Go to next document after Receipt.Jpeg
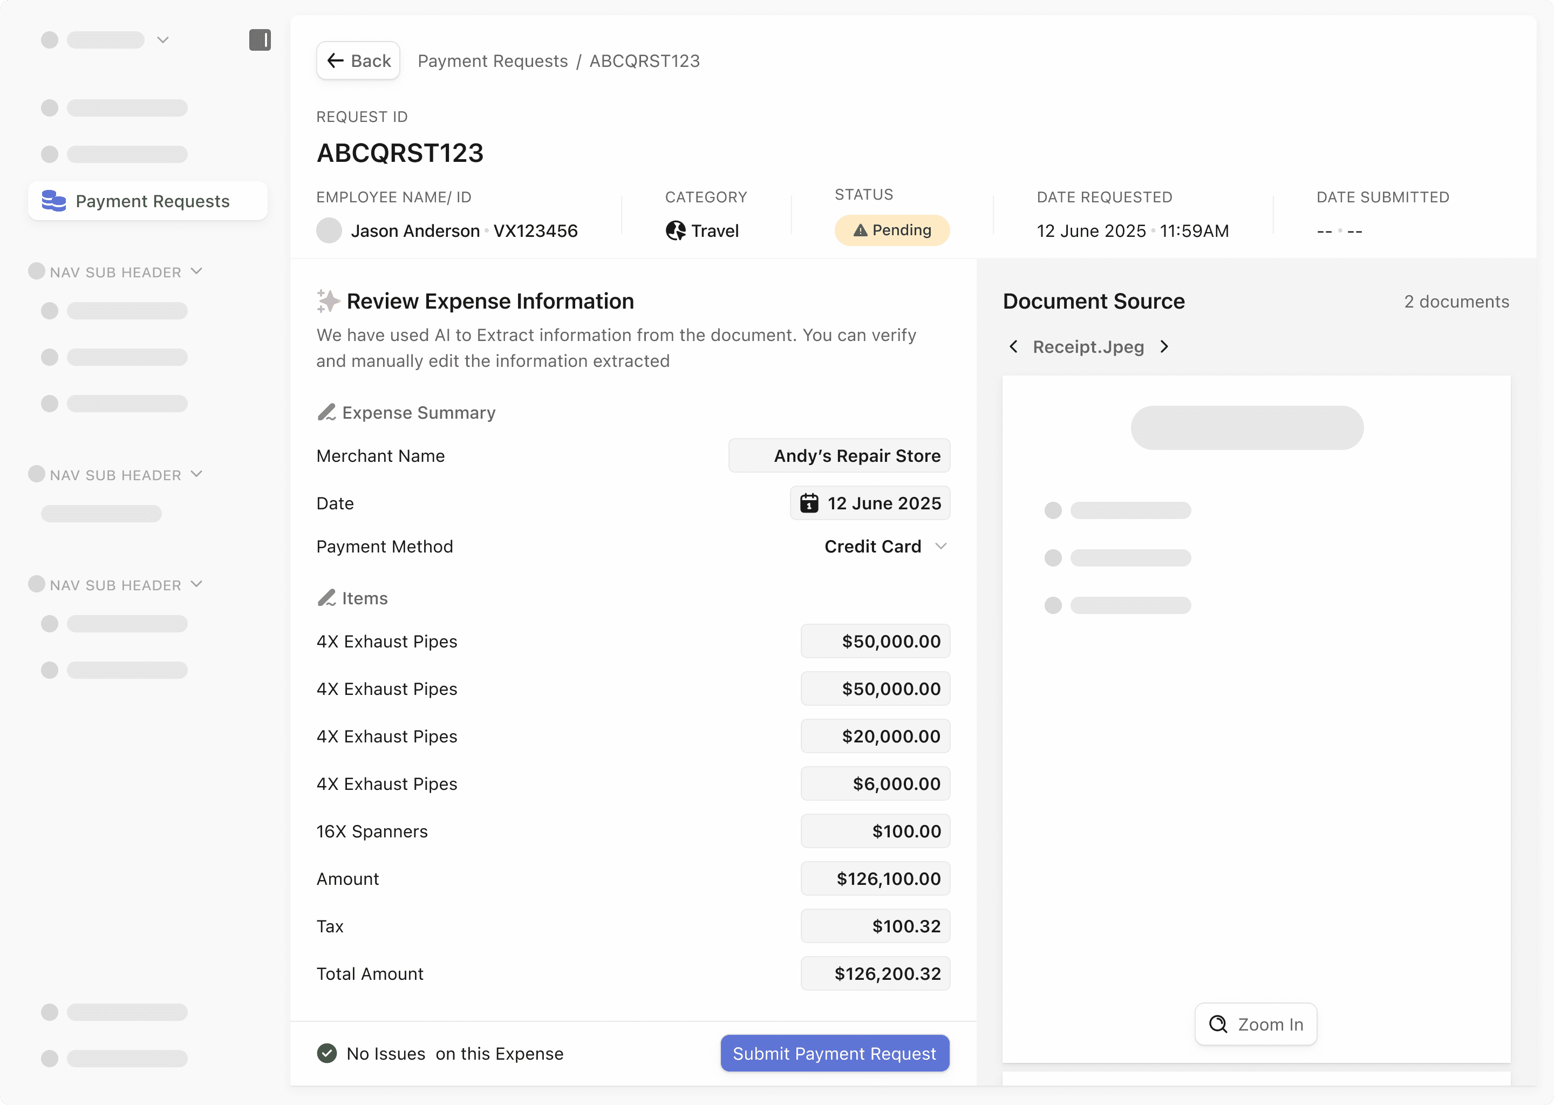This screenshot has width=1554, height=1105. (1165, 347)
